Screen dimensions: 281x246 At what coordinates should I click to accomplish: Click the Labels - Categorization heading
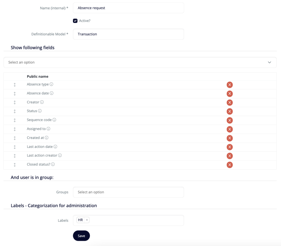54,205
